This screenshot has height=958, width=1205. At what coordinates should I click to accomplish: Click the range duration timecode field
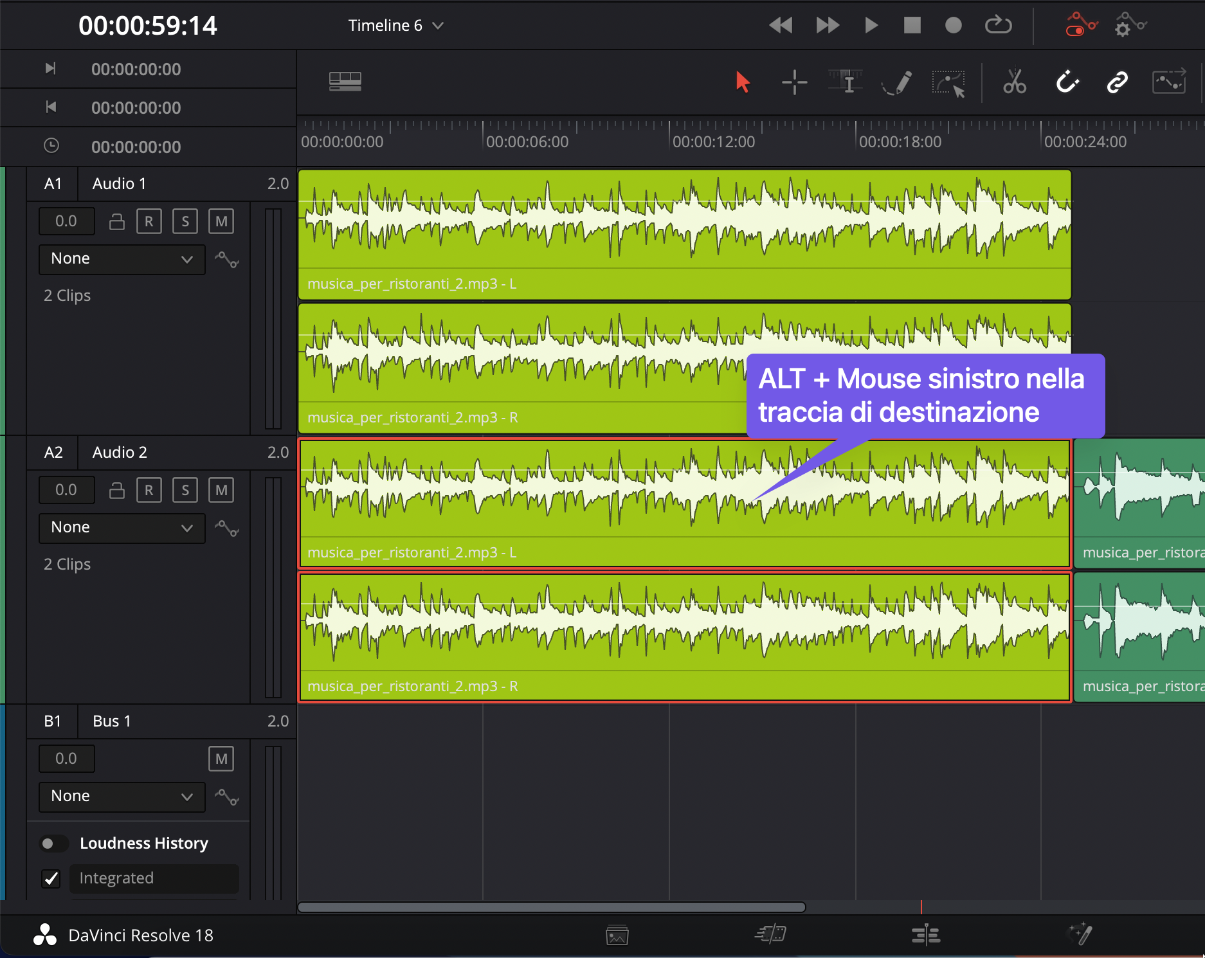pos(136,147)
